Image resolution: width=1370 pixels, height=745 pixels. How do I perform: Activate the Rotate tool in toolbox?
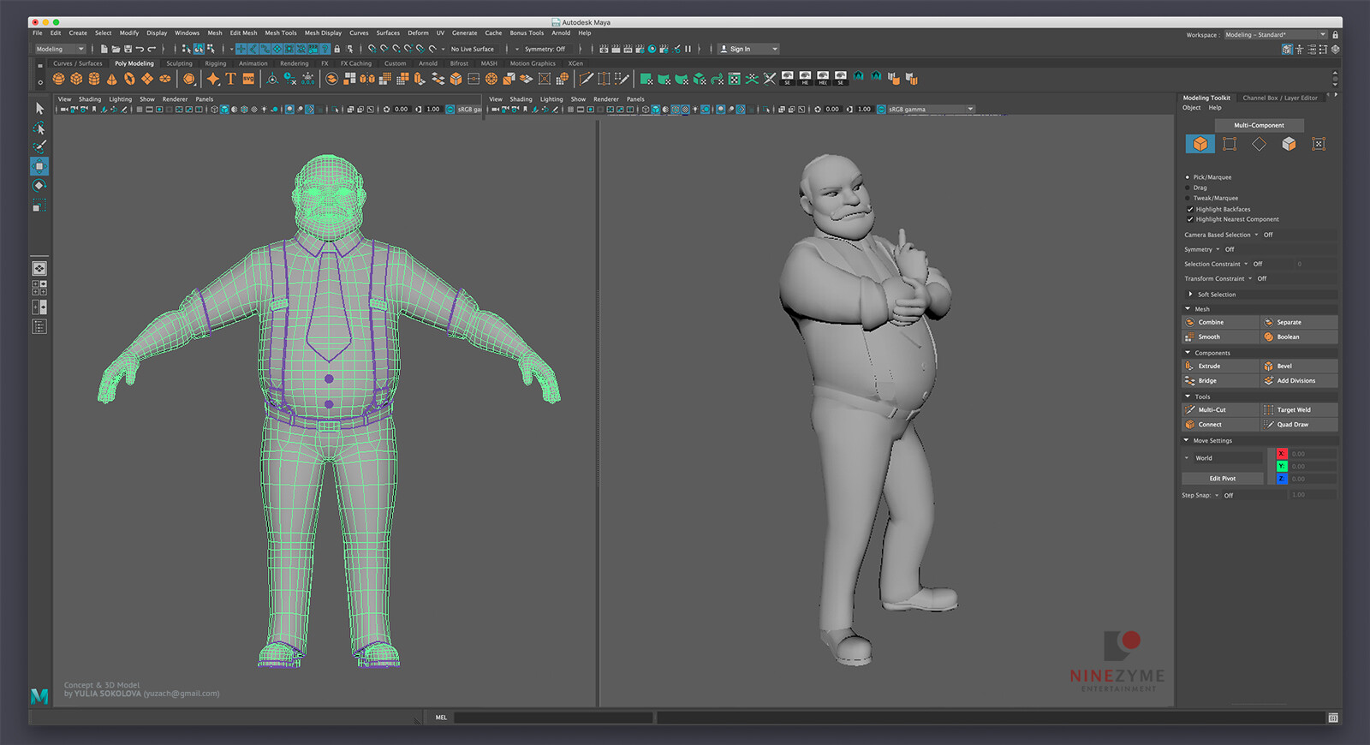pos(39,186)
